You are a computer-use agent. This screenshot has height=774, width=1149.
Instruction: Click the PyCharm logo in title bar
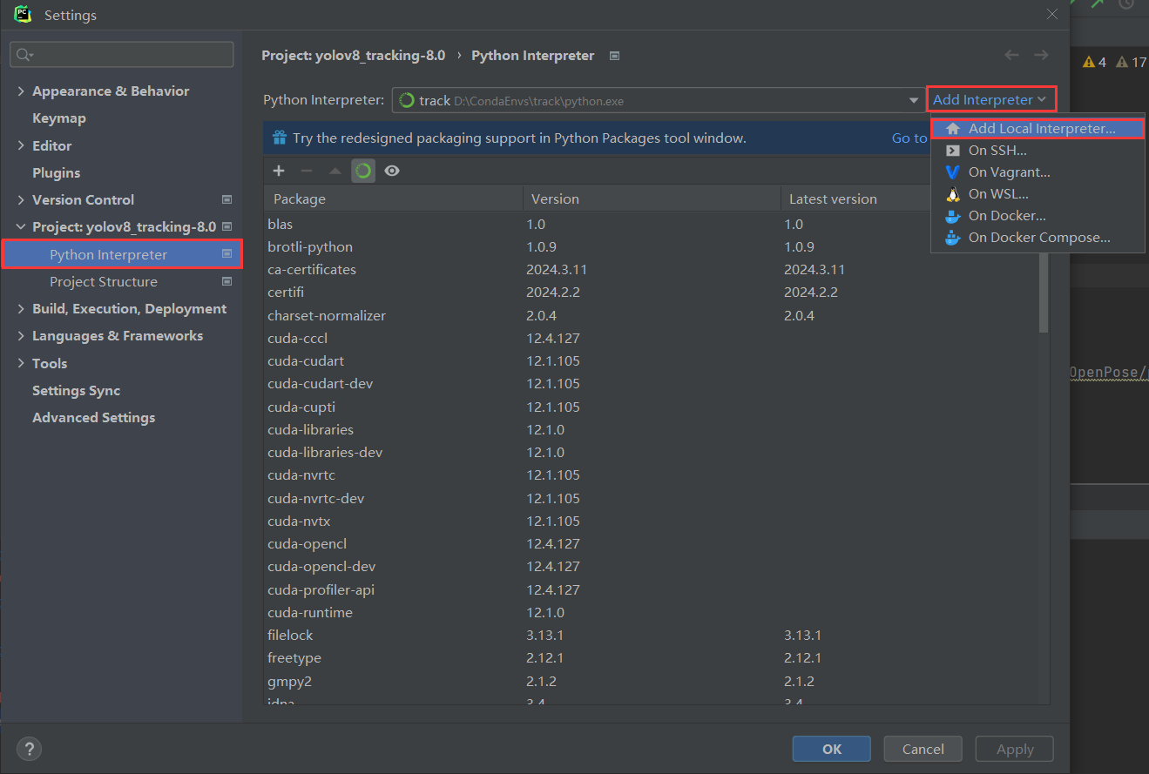(24, 15)
